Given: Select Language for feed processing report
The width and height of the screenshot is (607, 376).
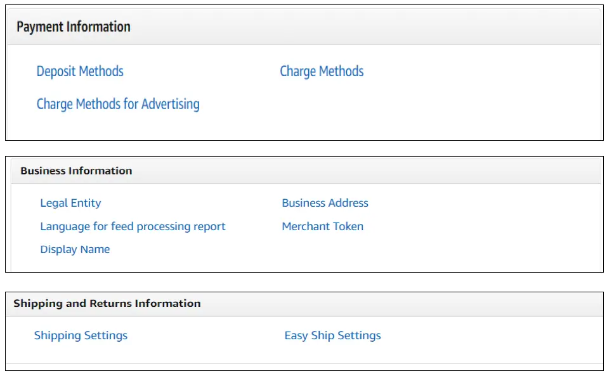Looking at the screenshot, I should [133, 226].
